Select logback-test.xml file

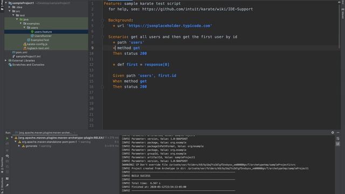tap(38, 48)
